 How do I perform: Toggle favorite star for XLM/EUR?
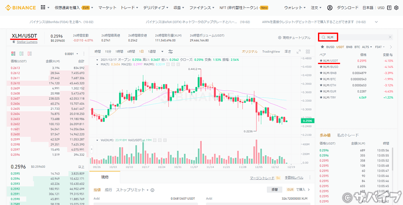click(321, 91)
